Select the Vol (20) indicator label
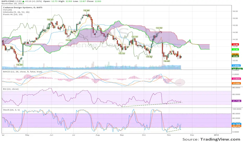The width and height of the screenshot is (243, 143). click(x=7, y=10)
